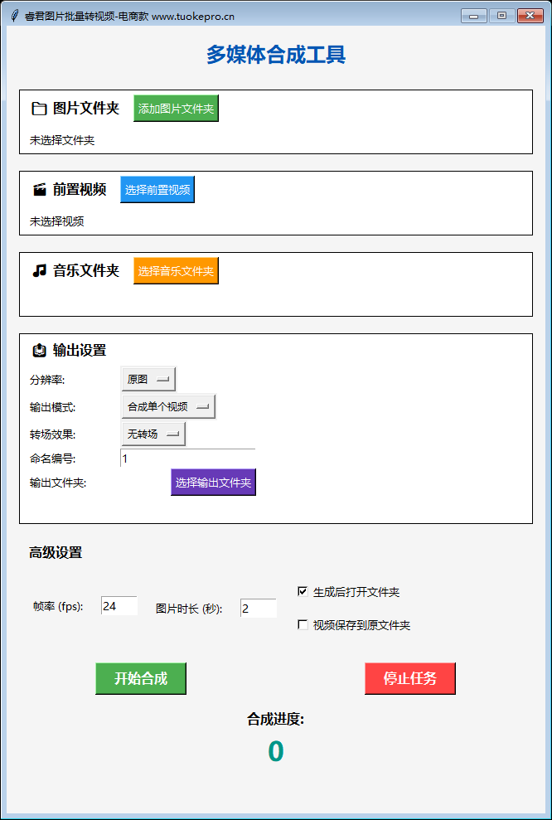Click the 图片时长 (秒) input field
The image size is (552, 820).
tap(259, 609)
